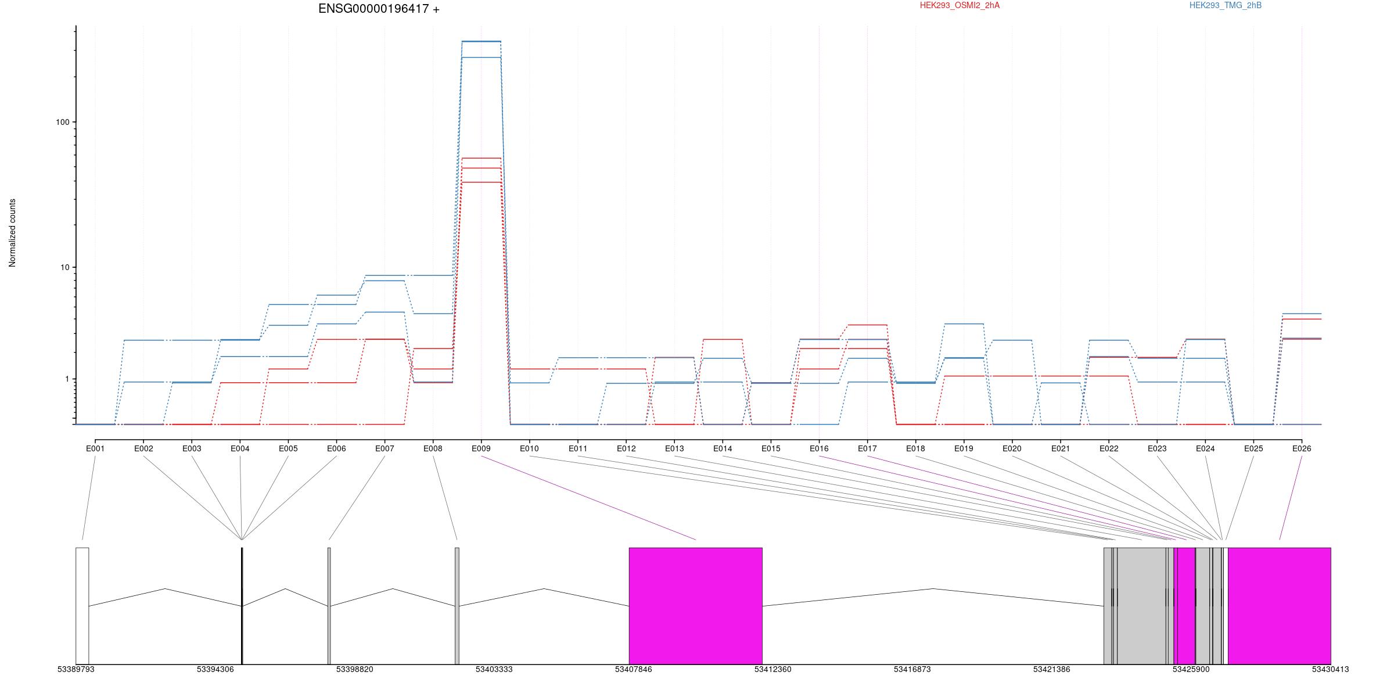Click the y-axis tick label 1
The image size is (1394, 697).
pos(67,379)
